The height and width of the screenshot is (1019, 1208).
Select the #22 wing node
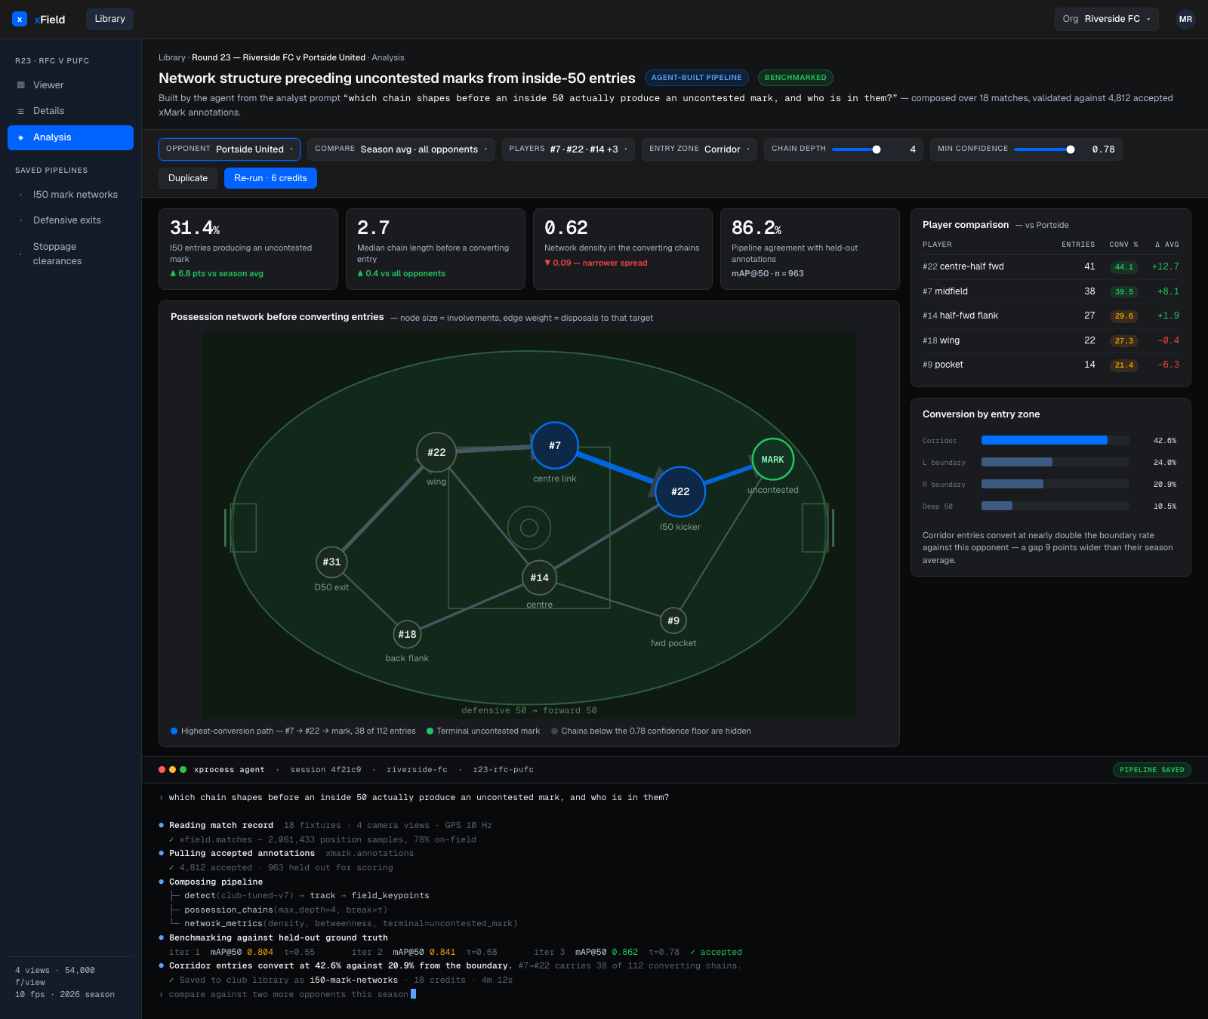pyautogui.click(x=436, y=452)
